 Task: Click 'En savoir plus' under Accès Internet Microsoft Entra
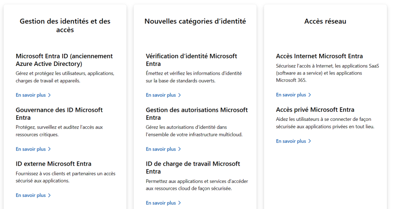tap(294, 95)
